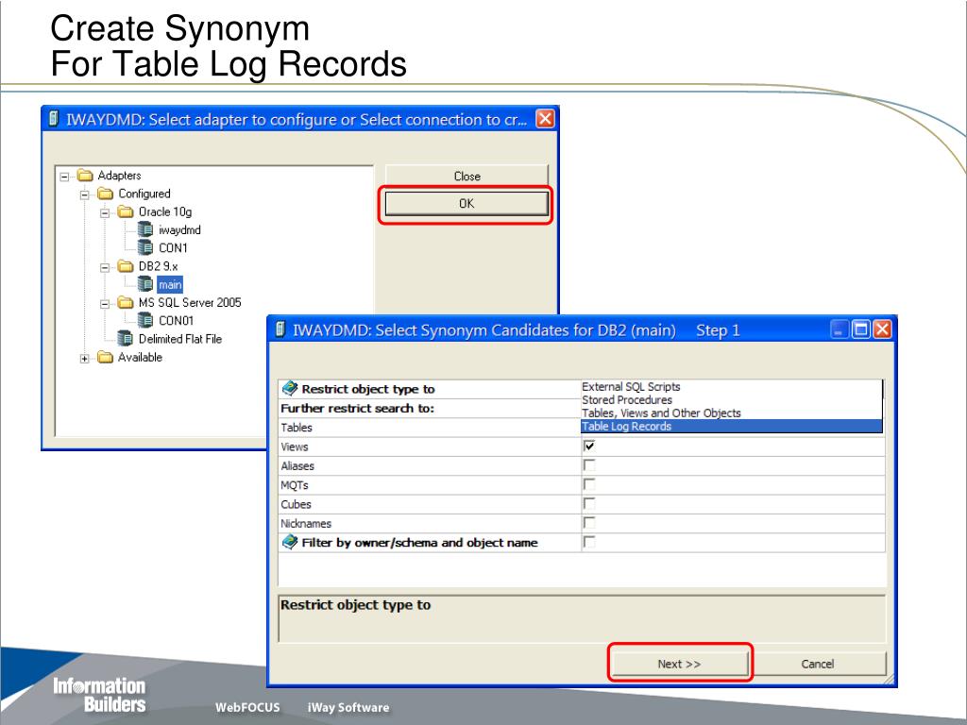Click OK in the adapter selection window
Screen dimensions: 967x725
[467, 204]
